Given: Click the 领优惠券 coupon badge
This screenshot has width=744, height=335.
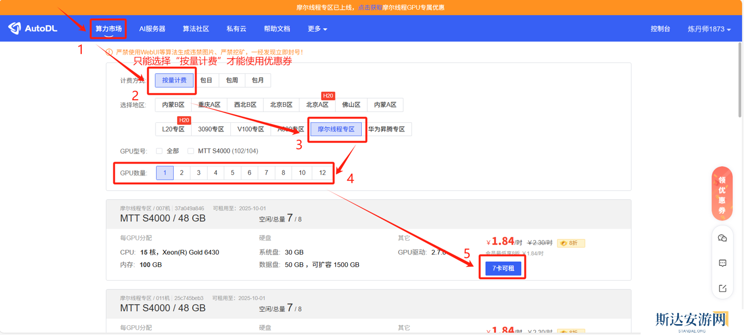Looking at the screenshot, I should pos(722,195).
